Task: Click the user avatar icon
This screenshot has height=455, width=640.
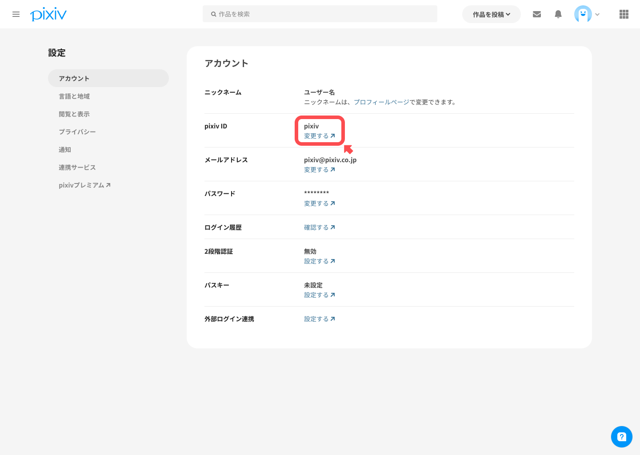Action: coord(583,14)
